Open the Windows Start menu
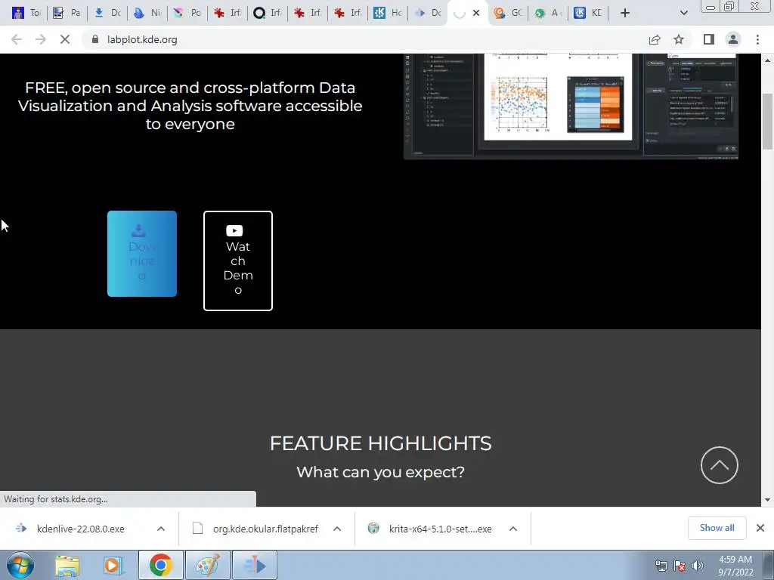 point(20,565)
